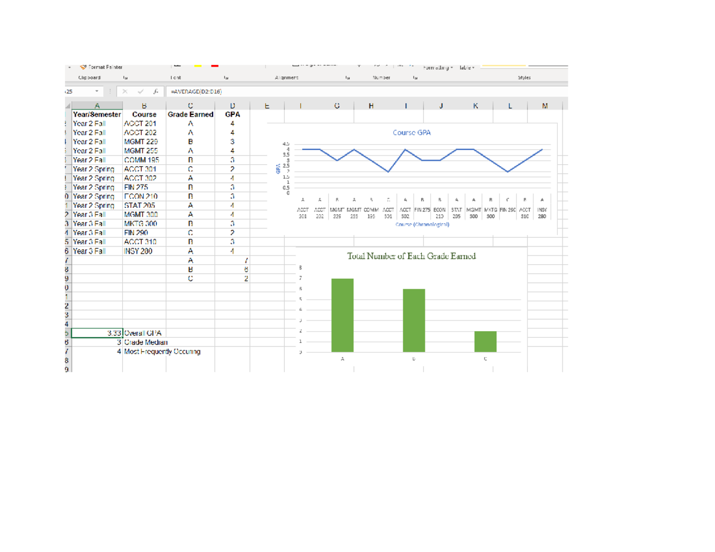Open the Number group dialog launcher
715x552 pixels.
(x=414, y=77)
